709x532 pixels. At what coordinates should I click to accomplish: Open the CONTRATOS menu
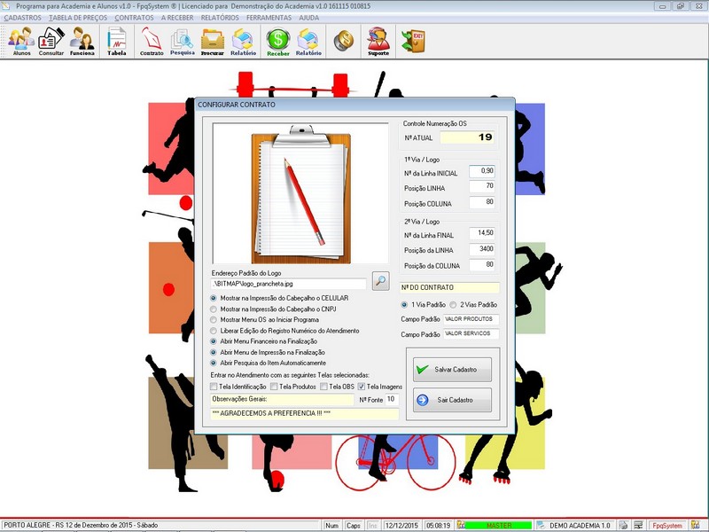pyautogui.click(x=134, y=18)
